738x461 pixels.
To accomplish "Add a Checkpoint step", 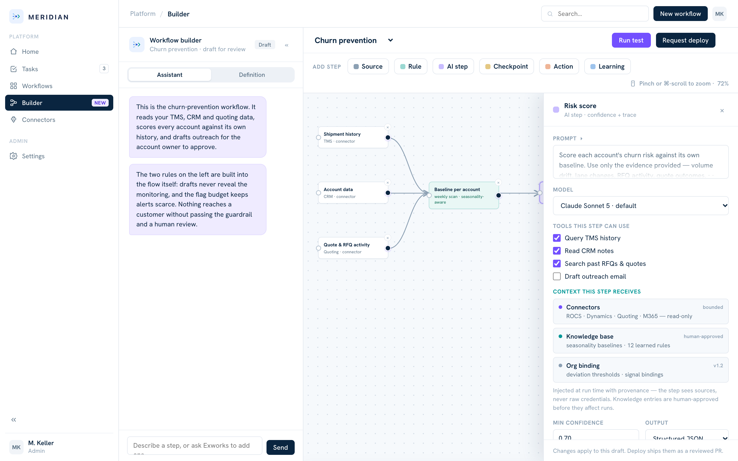I will (x=507, y=67).
